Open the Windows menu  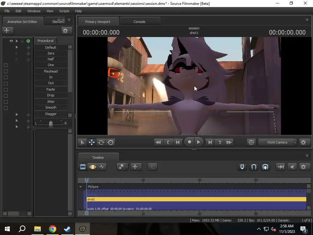click(x=34, y=11)
